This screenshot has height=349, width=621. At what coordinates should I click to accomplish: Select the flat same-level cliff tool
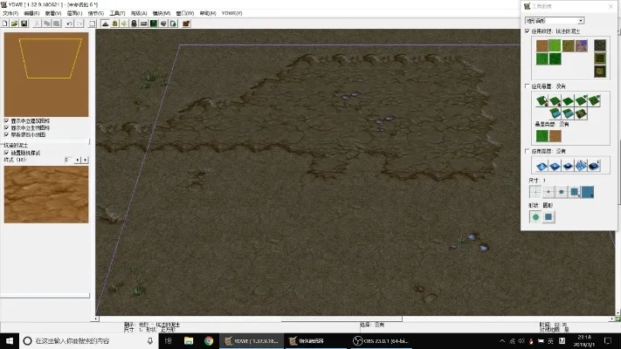coord(568,101)
